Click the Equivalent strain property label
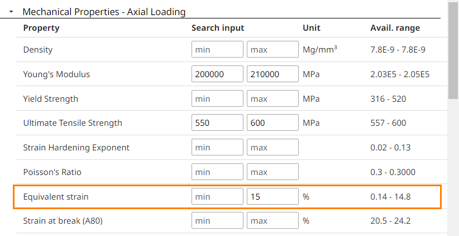The width and height of the screenshot is (459, 236). 56,197
